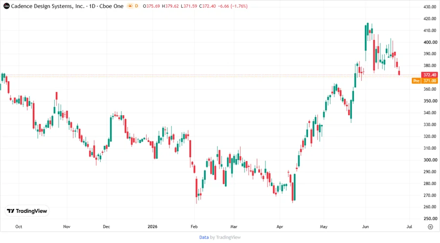Click the 'D' delayed data indicator

(137, 6)
